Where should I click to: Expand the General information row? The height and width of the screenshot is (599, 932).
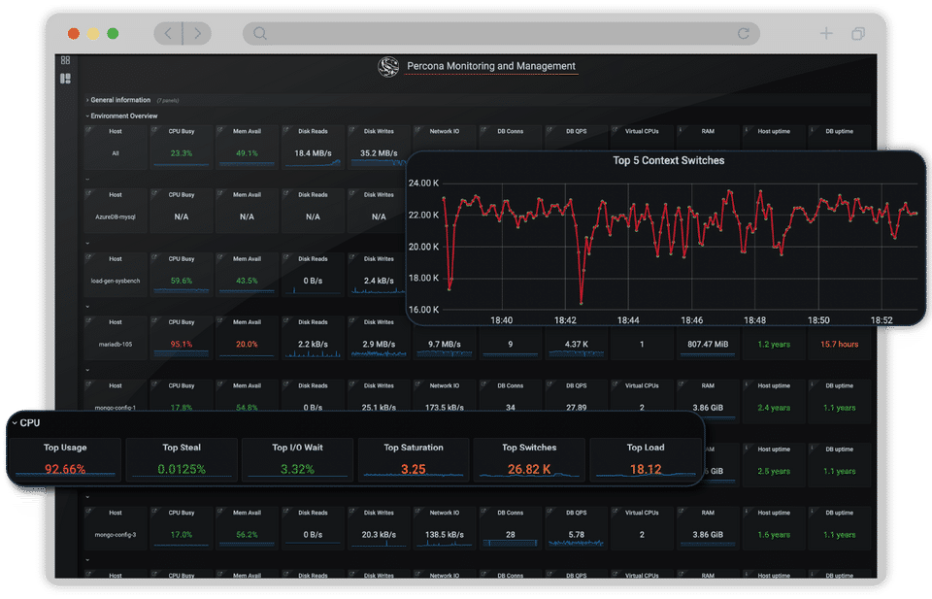pyautogui.click(x=118, y=100)
